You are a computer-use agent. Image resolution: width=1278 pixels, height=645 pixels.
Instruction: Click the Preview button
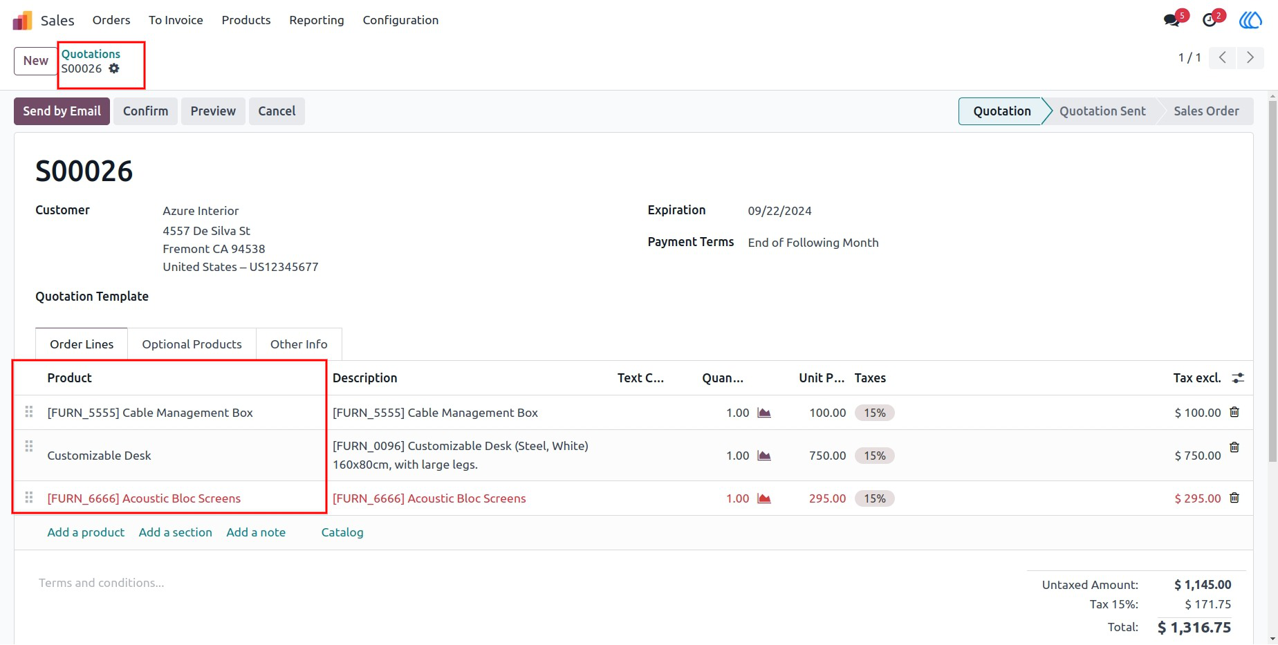(213, 111)
